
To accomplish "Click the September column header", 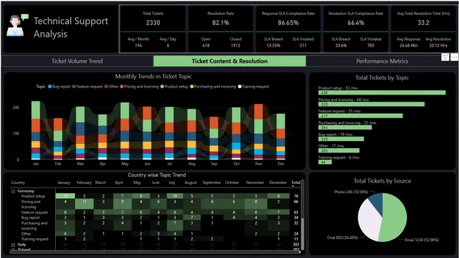I will click(x=212, y=183).
